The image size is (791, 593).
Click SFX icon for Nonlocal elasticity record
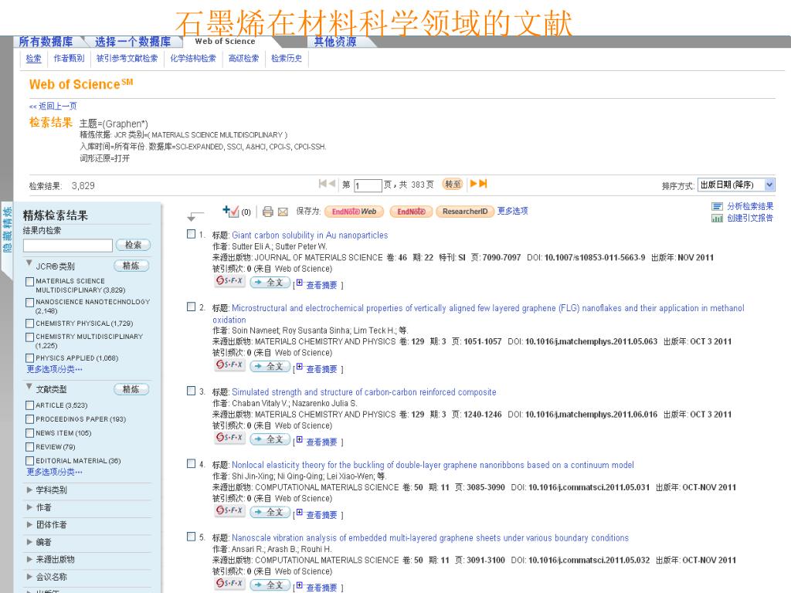pyautogui.click(x=229, y=511)
